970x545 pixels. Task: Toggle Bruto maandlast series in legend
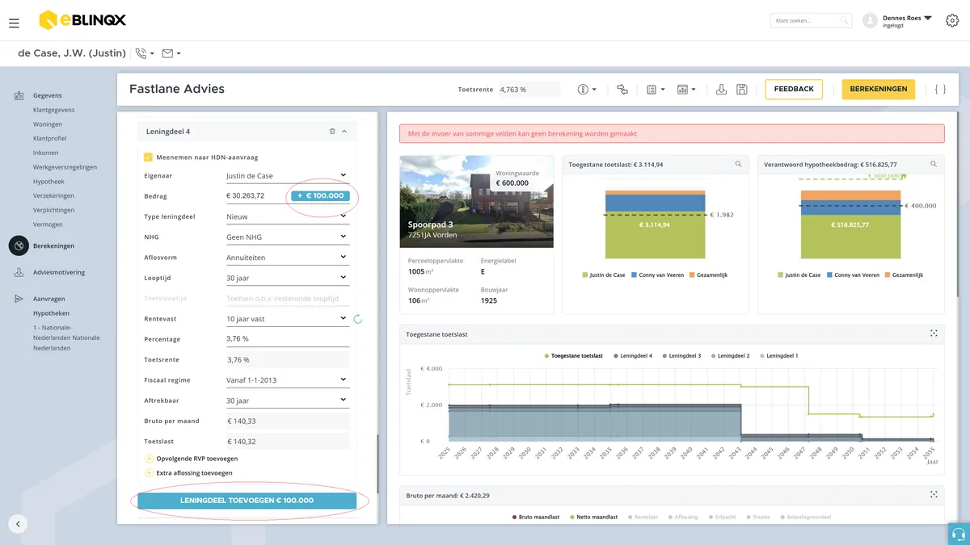click(536, 517)
